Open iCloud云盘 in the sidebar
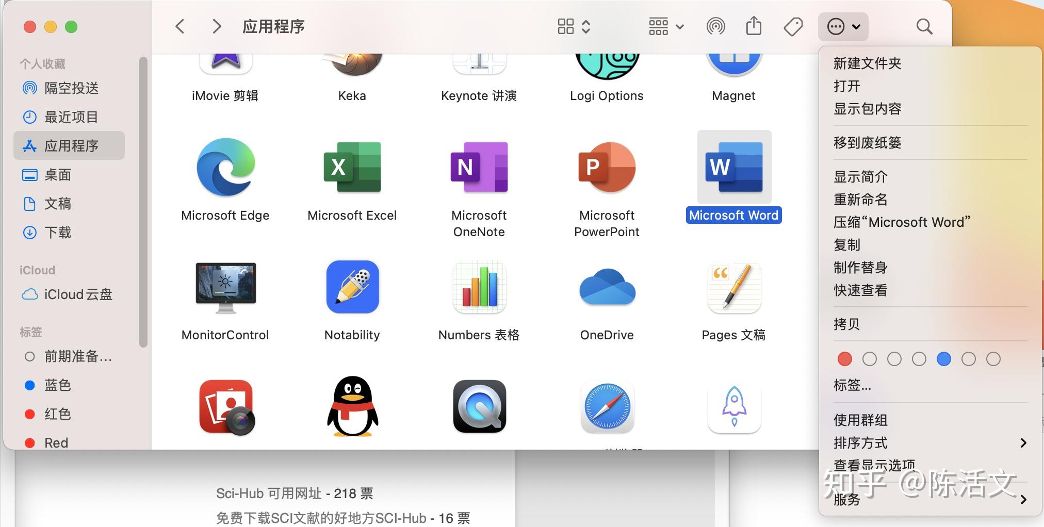This screenshot has width=1044, height=527. [69, 294]
